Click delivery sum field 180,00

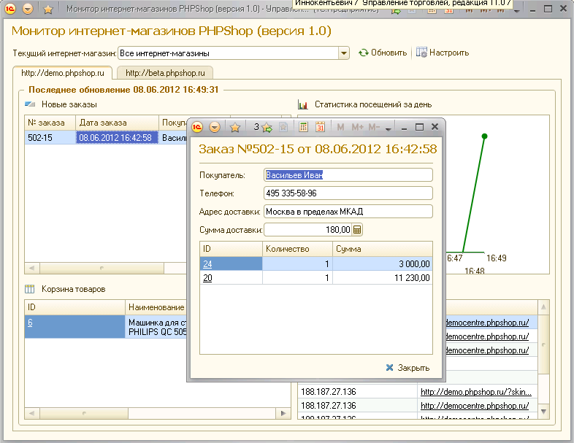point(308,230)
